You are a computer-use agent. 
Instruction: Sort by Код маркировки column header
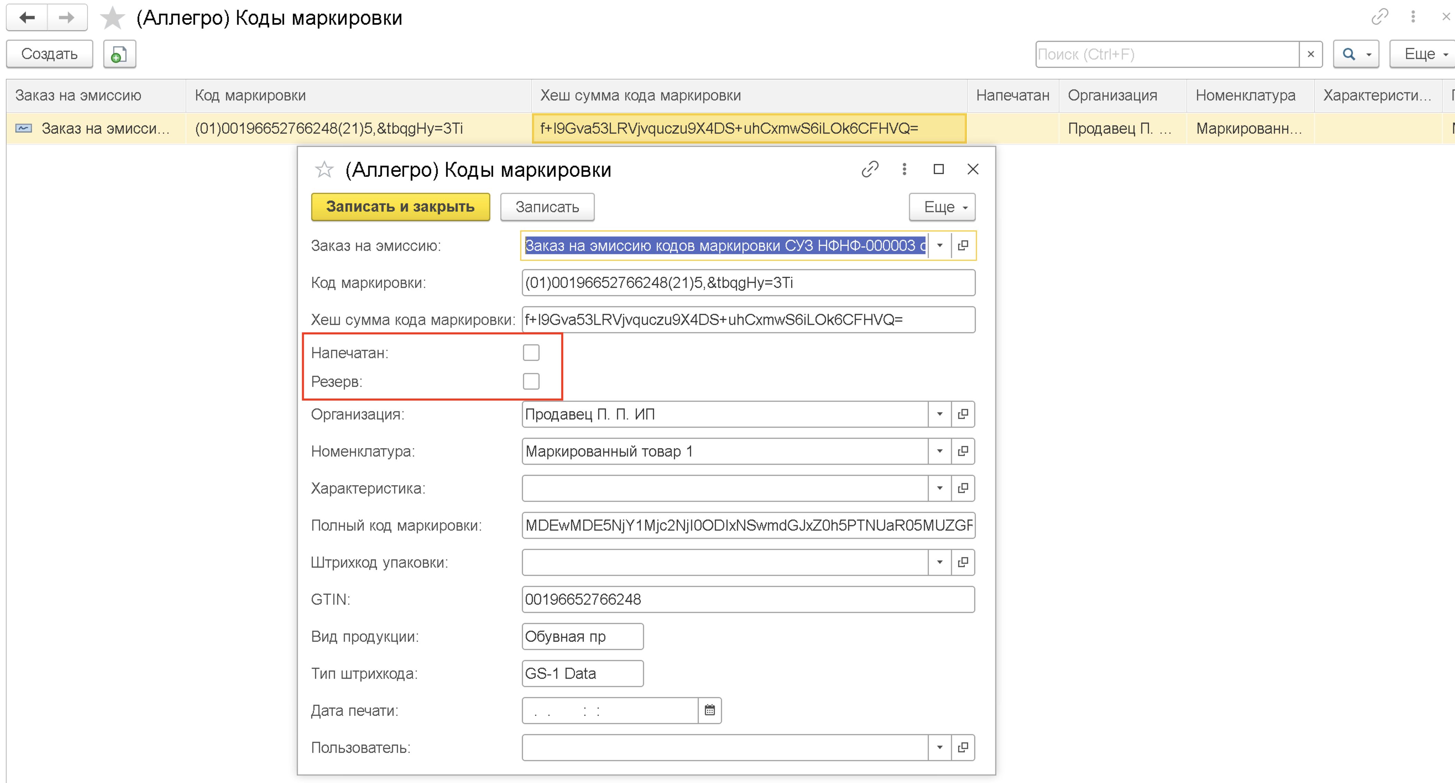(358, 95)
